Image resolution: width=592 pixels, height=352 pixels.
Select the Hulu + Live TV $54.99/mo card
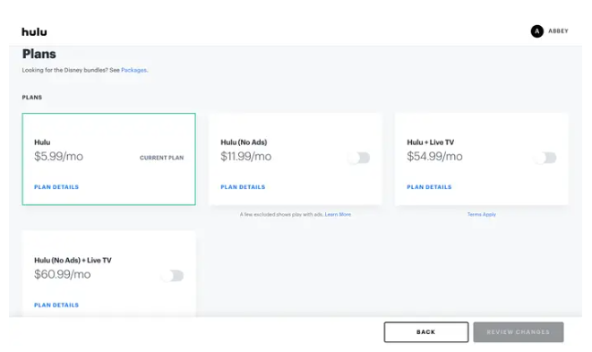(481, 159)
